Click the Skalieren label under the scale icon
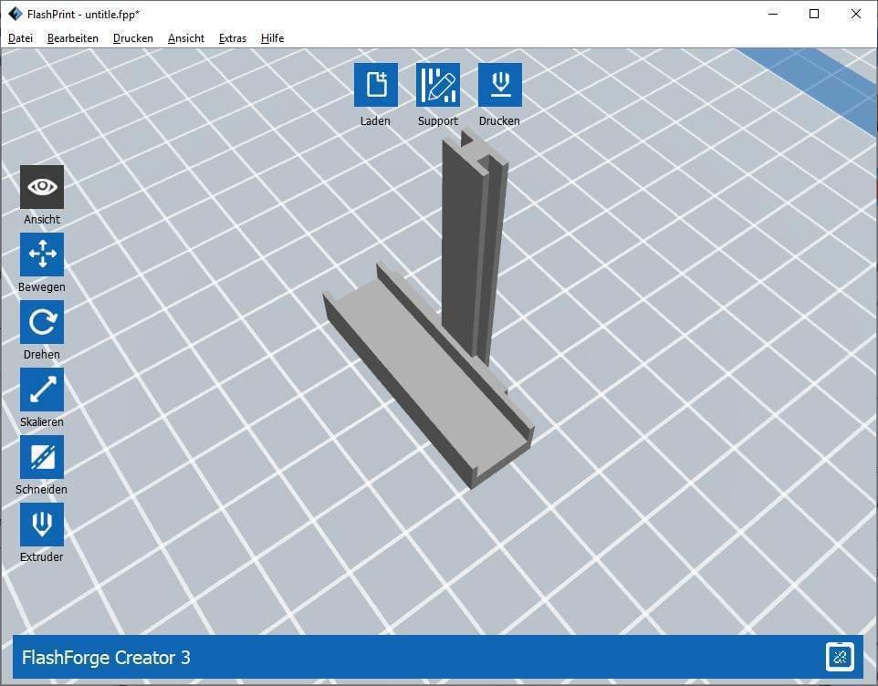Viewport: 878px width, 686px height. 42,421
